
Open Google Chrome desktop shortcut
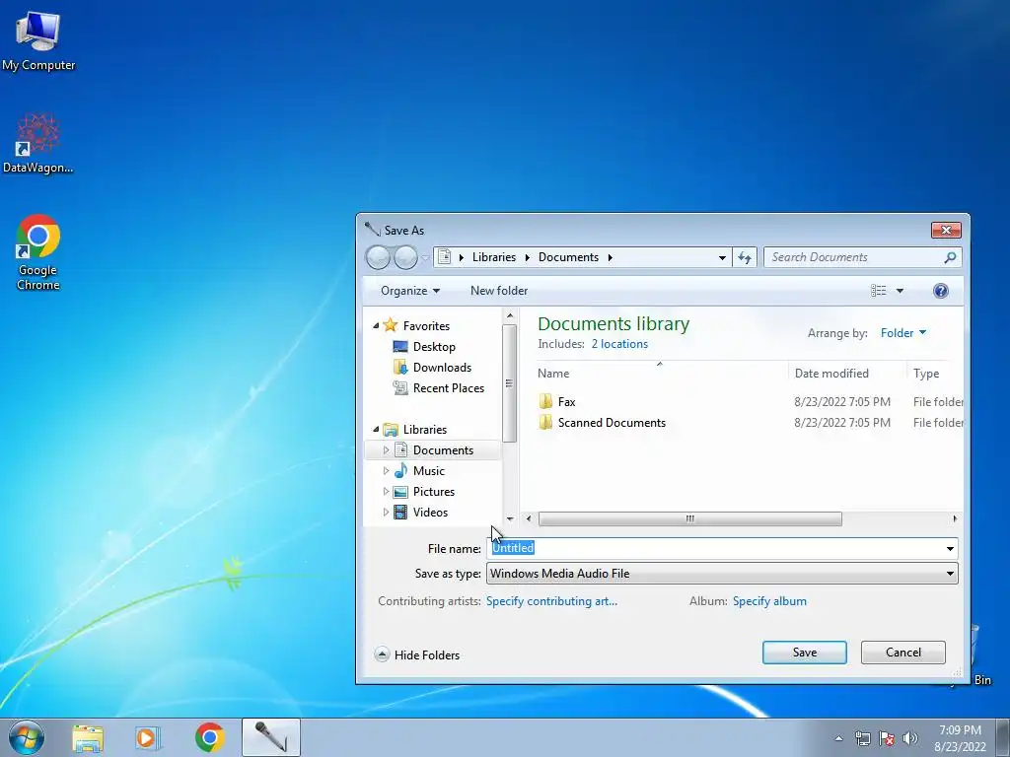[38, 251]
